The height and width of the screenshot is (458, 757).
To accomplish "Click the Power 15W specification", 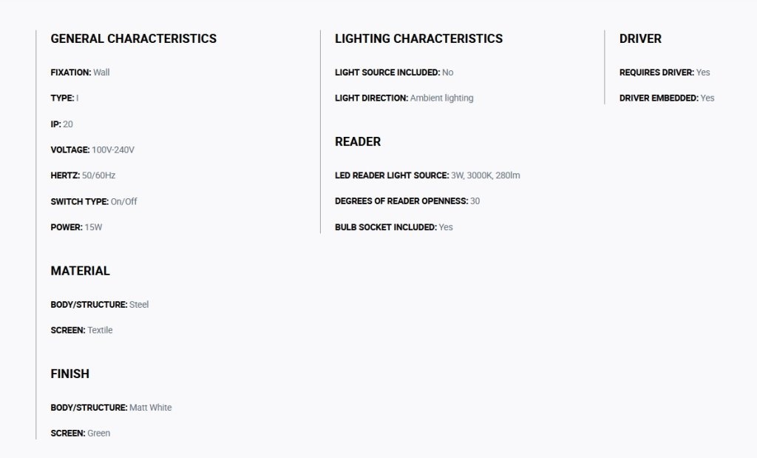I will coord(76,227).
